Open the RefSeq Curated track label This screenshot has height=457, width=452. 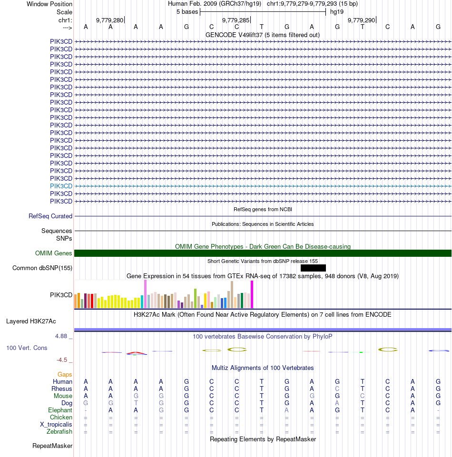(50, 216)
